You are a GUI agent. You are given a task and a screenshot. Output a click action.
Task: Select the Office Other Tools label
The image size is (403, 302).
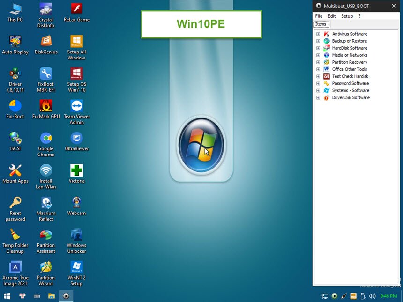349,69
